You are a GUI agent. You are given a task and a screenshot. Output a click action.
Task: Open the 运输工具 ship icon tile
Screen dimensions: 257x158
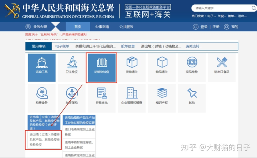coord(42,67)
